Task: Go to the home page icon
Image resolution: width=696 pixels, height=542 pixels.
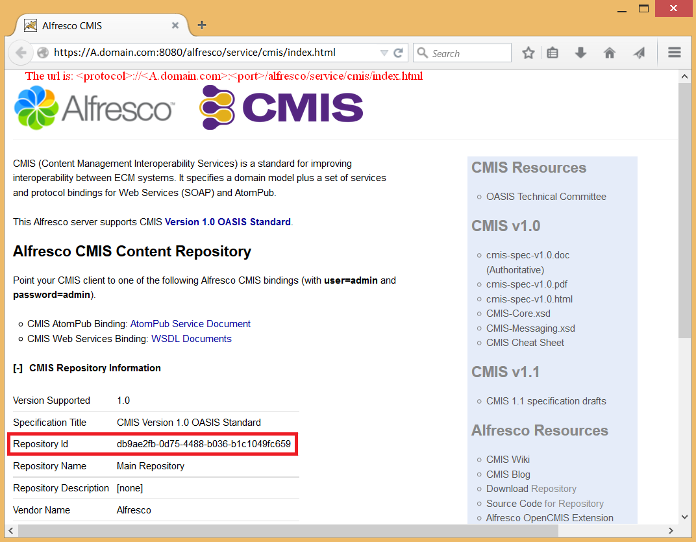Action: [x=610, y=53]
